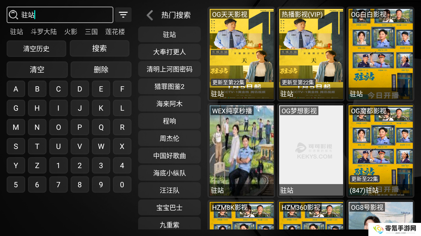Open the filter options icon

click(123, 15)
